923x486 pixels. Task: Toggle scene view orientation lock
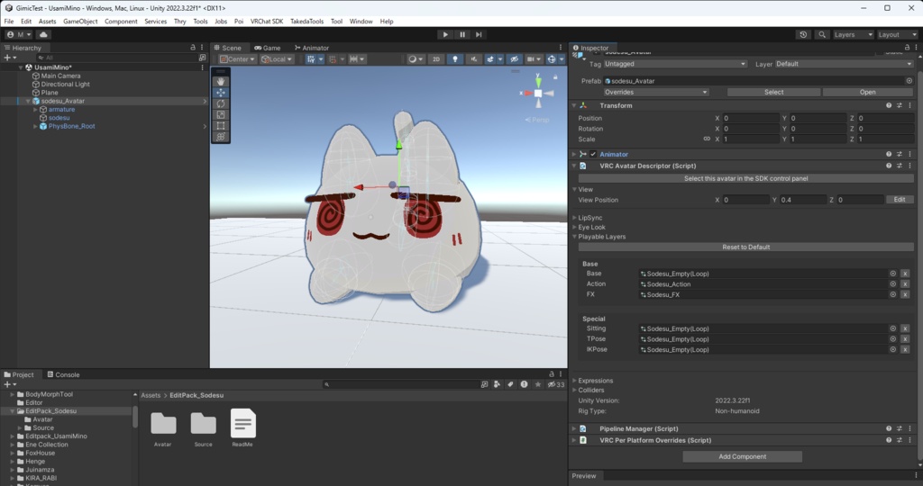pyautogui.click(x=555, y=77)
